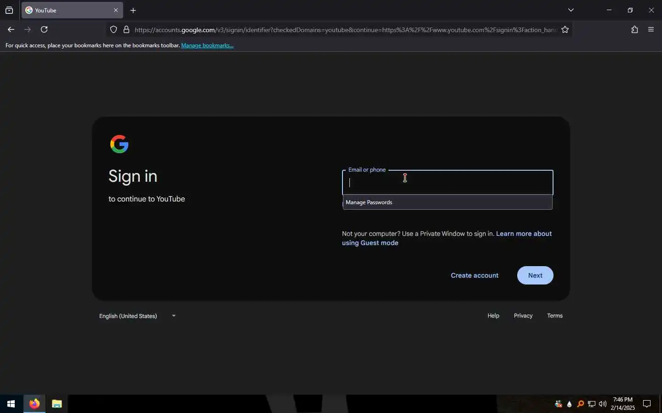
Task: Open the Extensions puzzle icon
Action: pos(634,29)
